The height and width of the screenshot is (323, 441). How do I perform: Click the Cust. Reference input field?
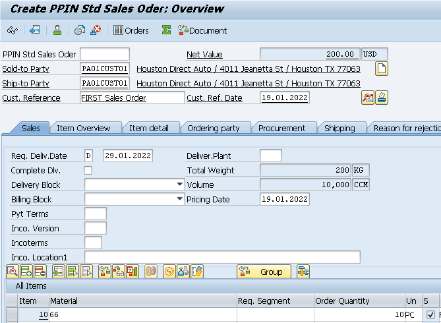[132, 98]
